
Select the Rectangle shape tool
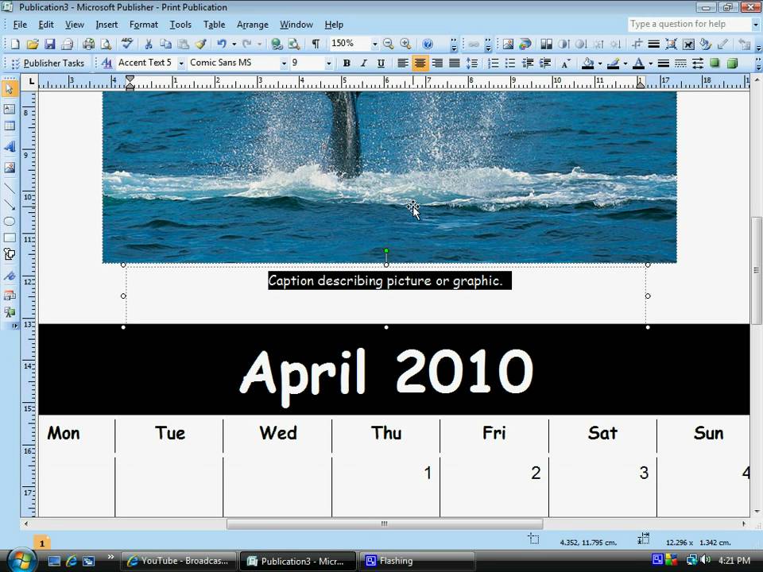point(10,238)
